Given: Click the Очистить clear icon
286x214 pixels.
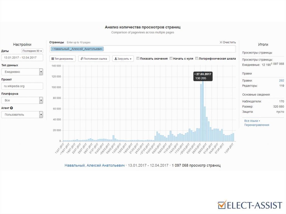Looking at the screenshot, I should tap(221, 42).
